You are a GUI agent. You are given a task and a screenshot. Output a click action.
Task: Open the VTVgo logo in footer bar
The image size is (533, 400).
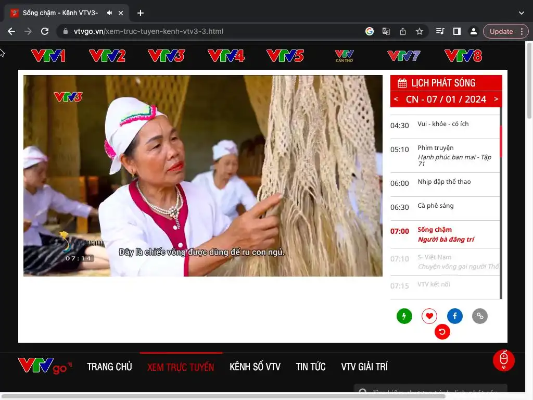click(45, 366)
